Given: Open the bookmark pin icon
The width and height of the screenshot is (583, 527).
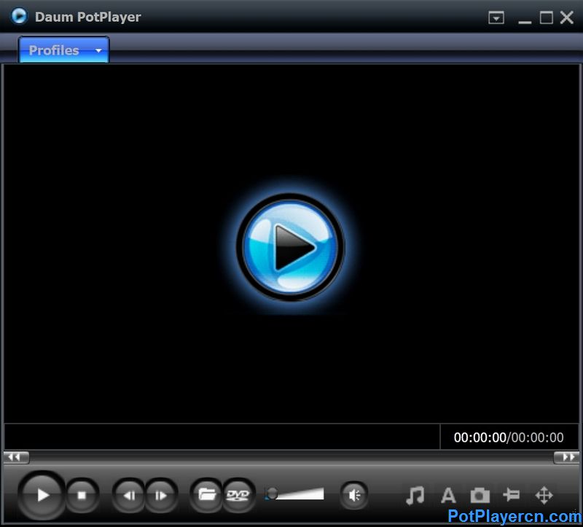Looking at the screenshot, I should click(x=512, y=495).
